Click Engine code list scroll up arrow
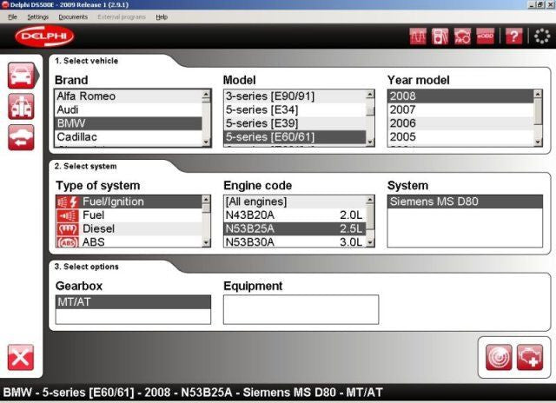The height and width of the screenshot is (403, 556). click(x=370, y=200)
